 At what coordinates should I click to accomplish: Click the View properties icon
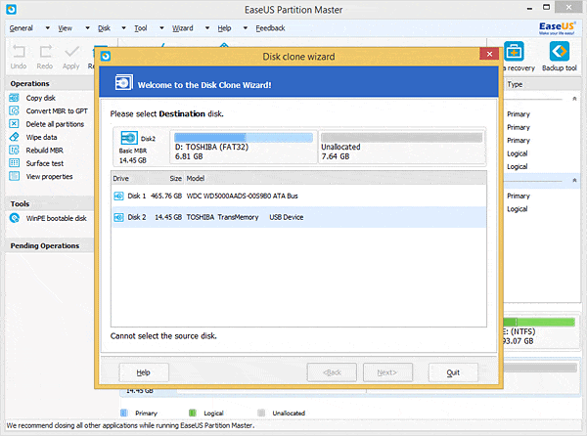click(14, 176)
